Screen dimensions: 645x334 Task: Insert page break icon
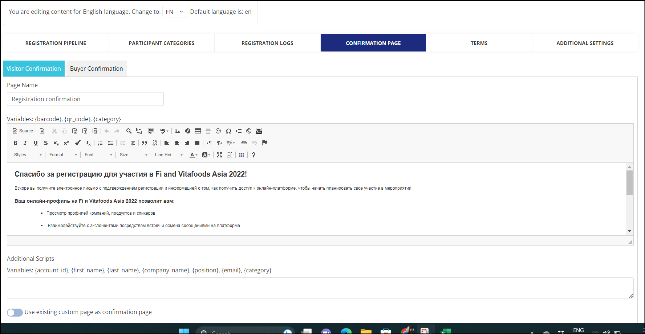(239, 131)
